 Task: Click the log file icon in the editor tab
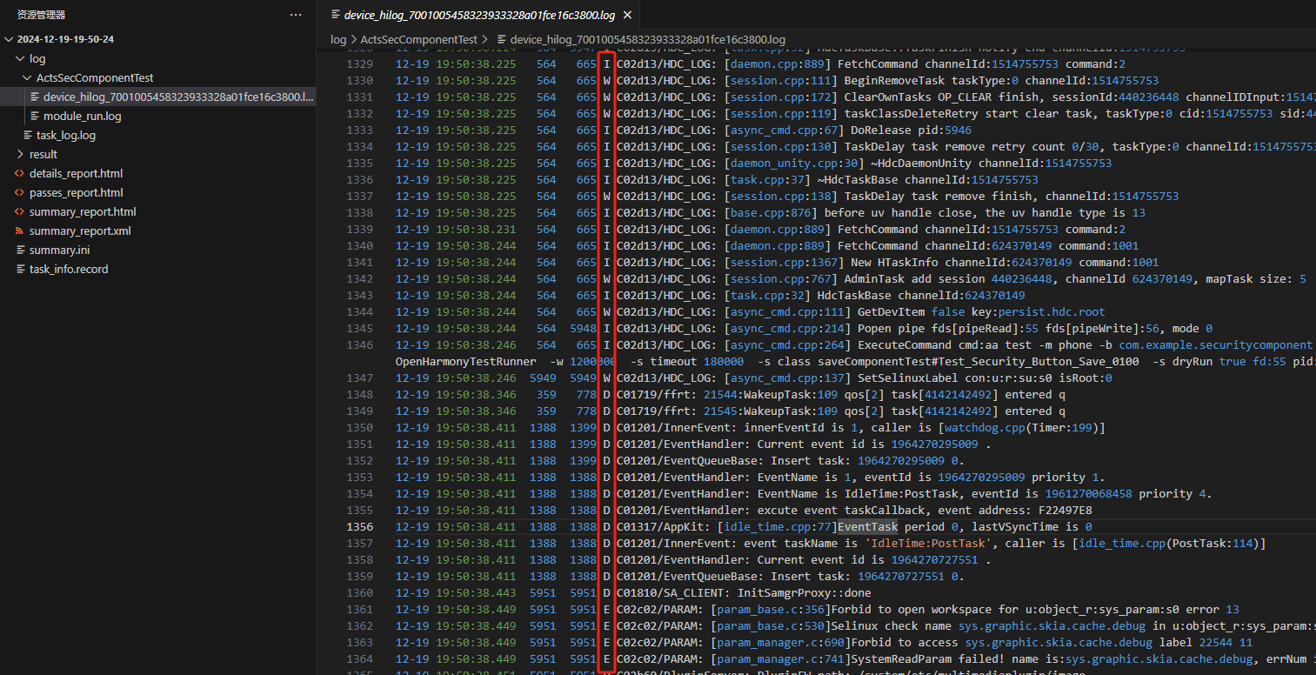(336, 15)
